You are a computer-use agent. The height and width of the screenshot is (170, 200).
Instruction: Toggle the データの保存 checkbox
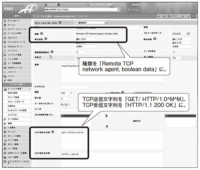(x=174, y=52)
